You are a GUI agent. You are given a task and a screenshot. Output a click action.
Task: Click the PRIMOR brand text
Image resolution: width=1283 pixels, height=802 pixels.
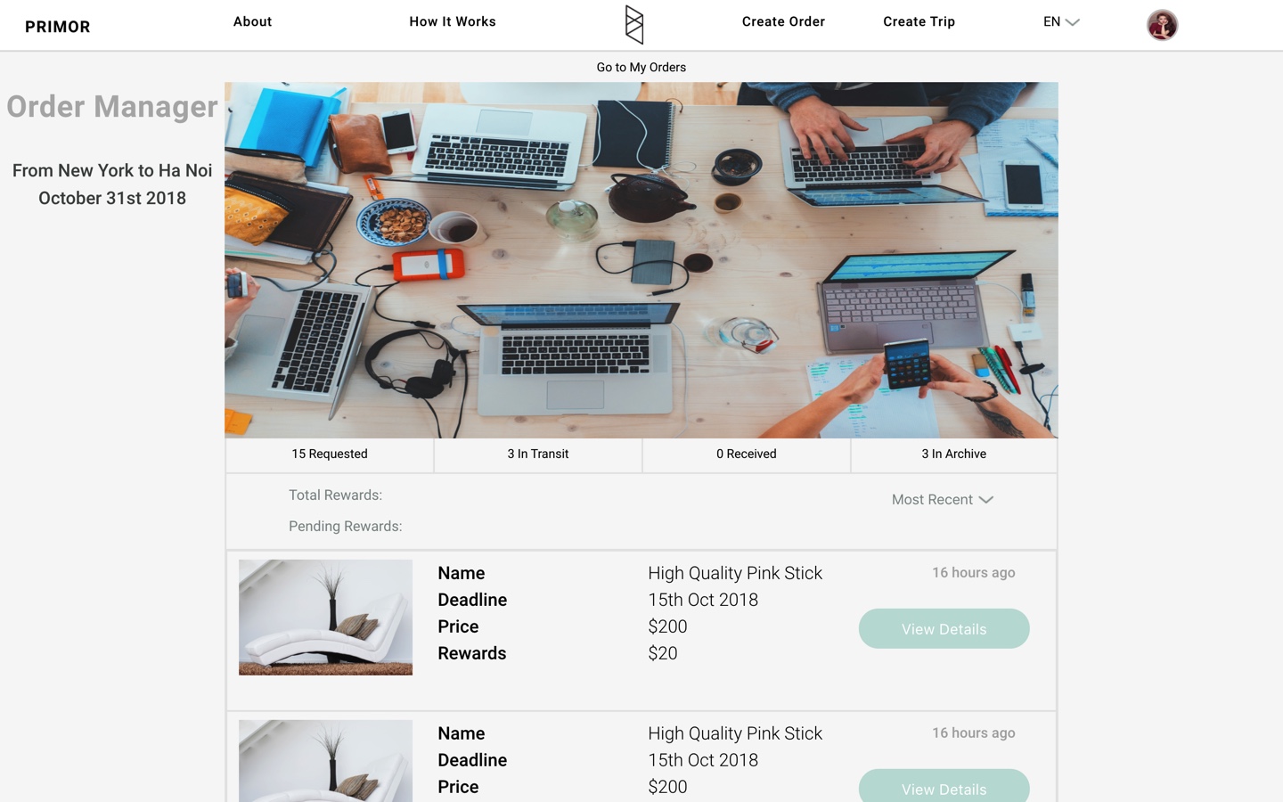(58, 27)
